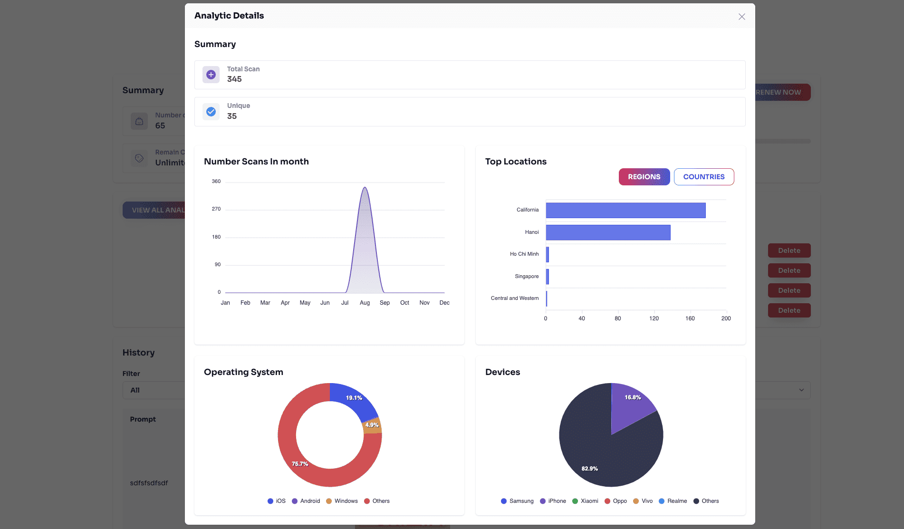This screenshot has width=904, height=529.
Task: Click the Total Scan plus icon
Action: pos(211,75)
